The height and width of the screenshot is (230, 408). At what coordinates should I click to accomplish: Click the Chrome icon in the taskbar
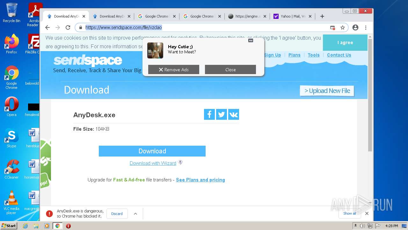coord(58,226)
